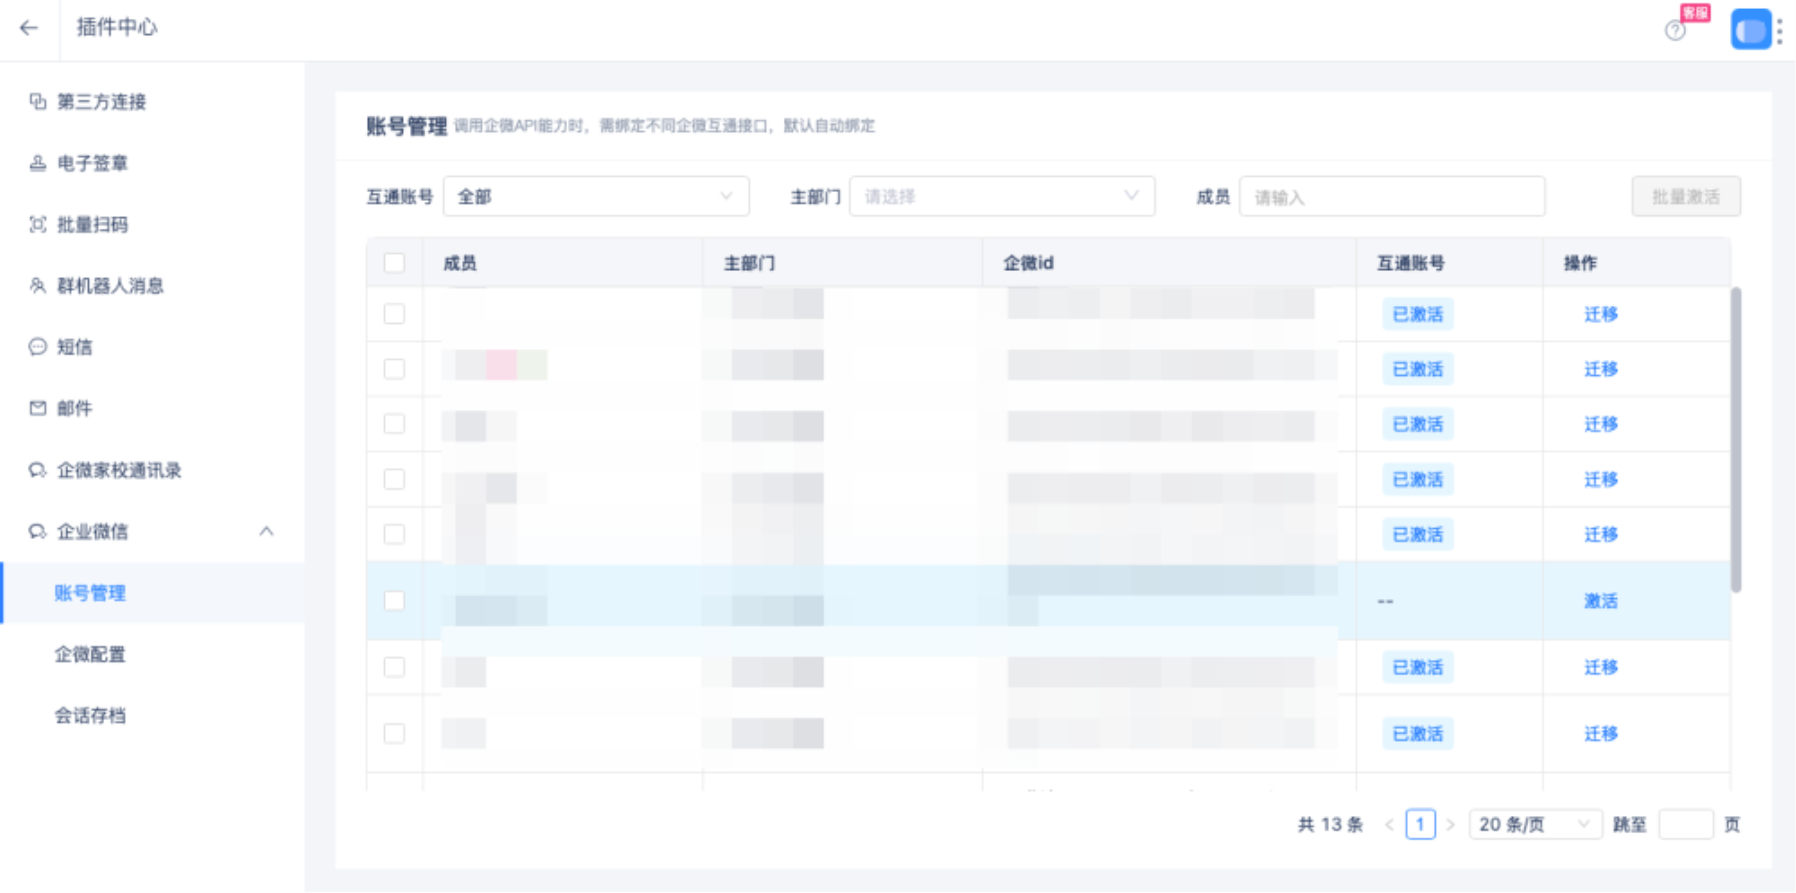1796x893 pixels.
Task: Select 电子签章 stamp icon item
Action: coord(38,163)
